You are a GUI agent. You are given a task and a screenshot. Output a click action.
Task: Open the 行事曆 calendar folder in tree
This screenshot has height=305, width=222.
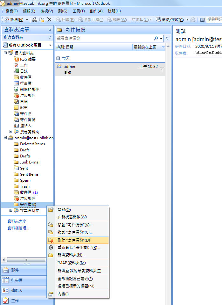point(25,83)
